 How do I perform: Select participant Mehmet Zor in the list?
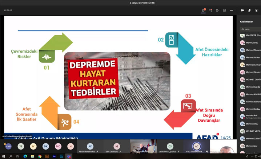250,146
